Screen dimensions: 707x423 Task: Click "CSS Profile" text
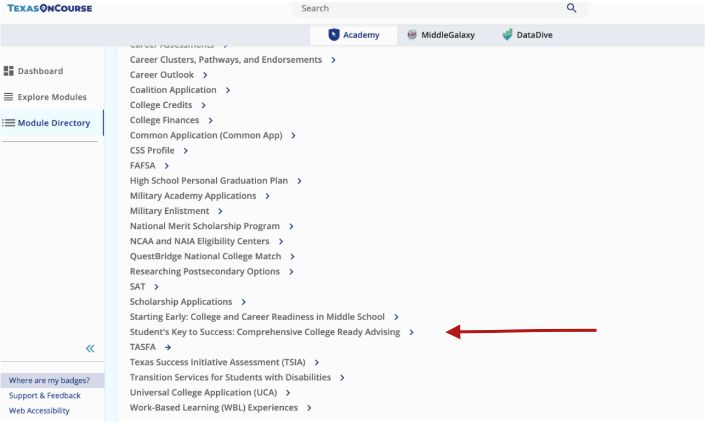point(152,151)
